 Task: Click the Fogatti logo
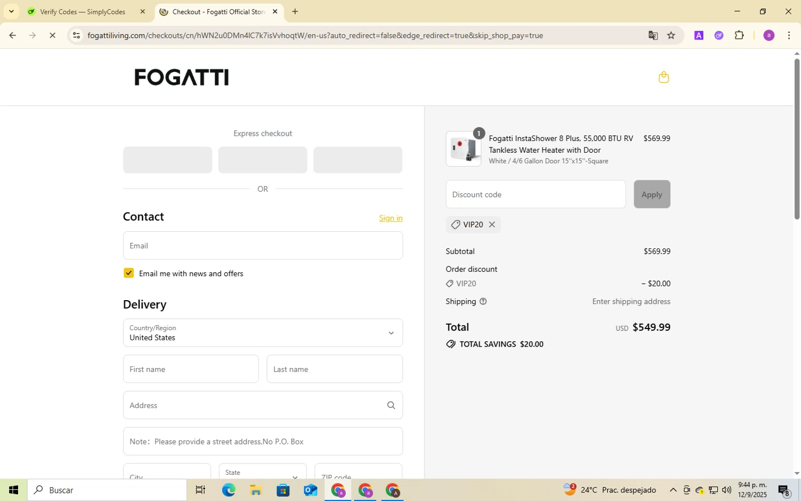click(x=182, y=77)
